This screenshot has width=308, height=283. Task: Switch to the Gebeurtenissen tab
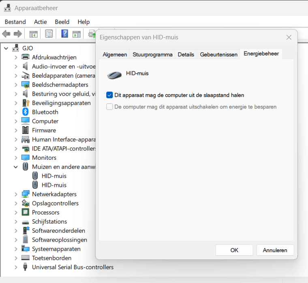(x=218, y=54)
